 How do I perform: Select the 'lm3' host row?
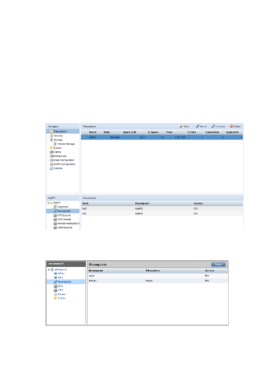point(162,214)
